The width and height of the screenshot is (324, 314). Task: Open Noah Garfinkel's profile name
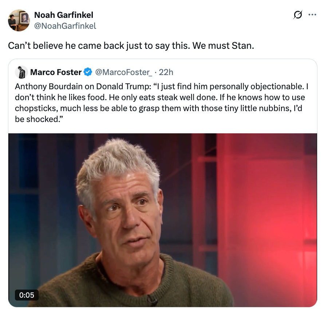63,15
